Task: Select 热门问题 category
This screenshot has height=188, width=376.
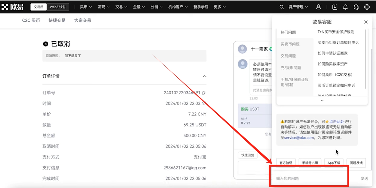Action: (288, 33)
